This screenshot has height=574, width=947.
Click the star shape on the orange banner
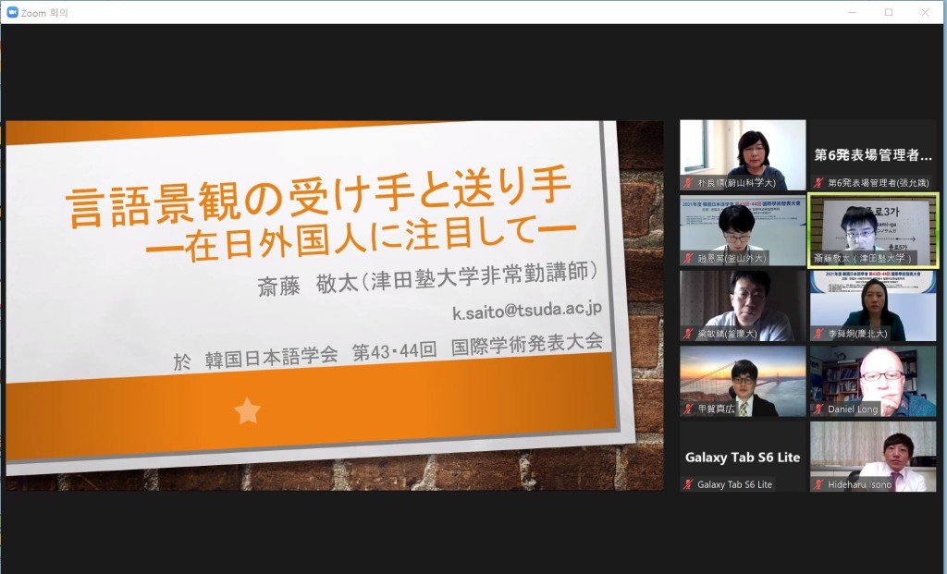click(247, 410)
